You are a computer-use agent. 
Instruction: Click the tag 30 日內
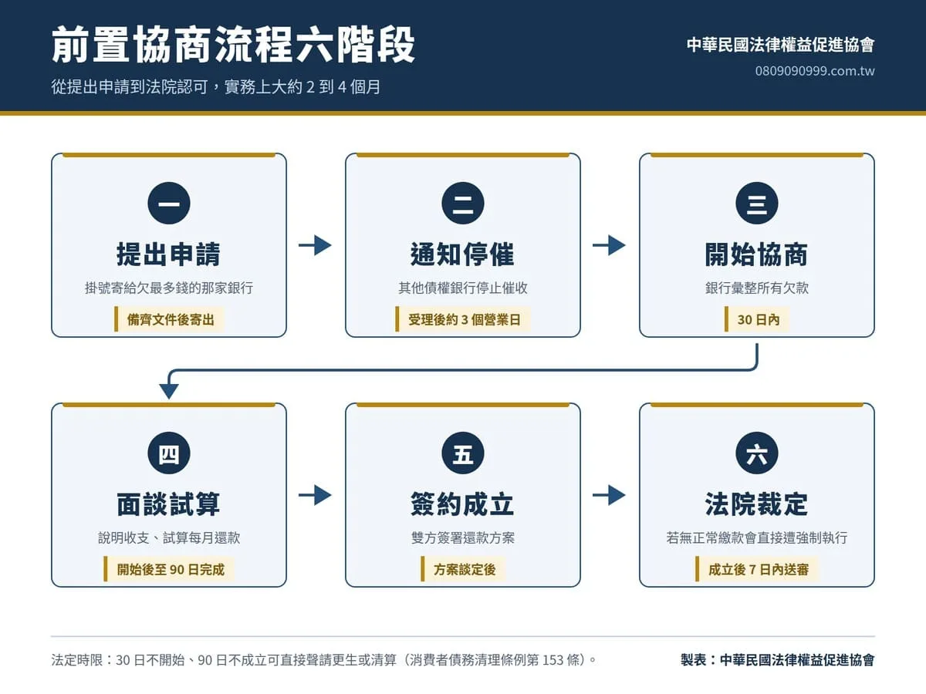point(757,319)
